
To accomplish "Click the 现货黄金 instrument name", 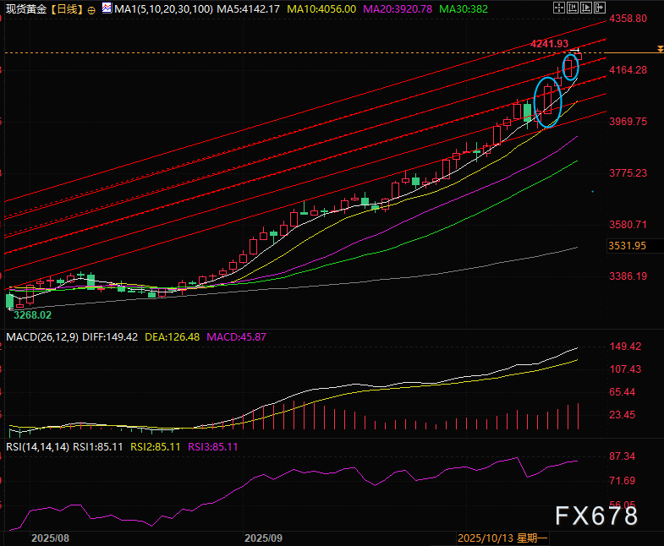I will pyautogui.click(x=25, y=8).
